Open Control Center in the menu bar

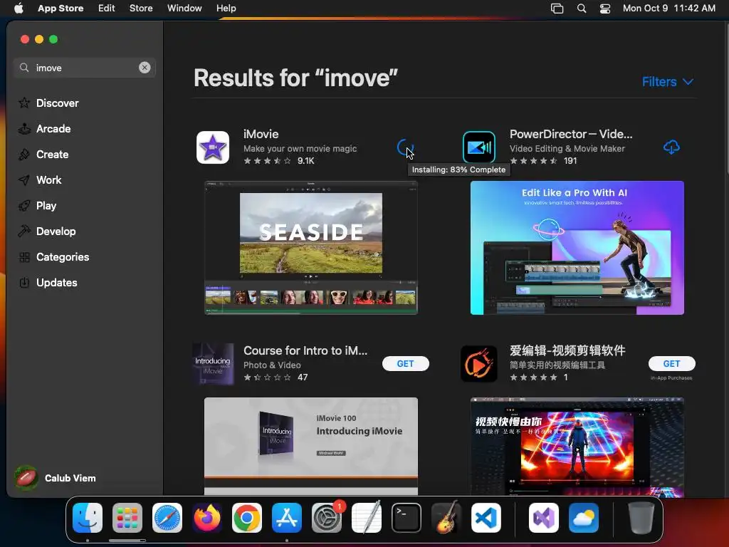pos(605,9)
